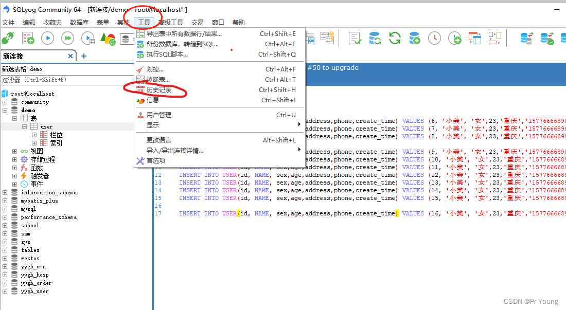Open the 编辑 menu
The height and width of the screenshot is (310, 566).
[x=28, y=22]
